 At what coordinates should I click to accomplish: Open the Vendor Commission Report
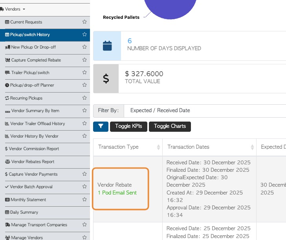coord(34,149)
